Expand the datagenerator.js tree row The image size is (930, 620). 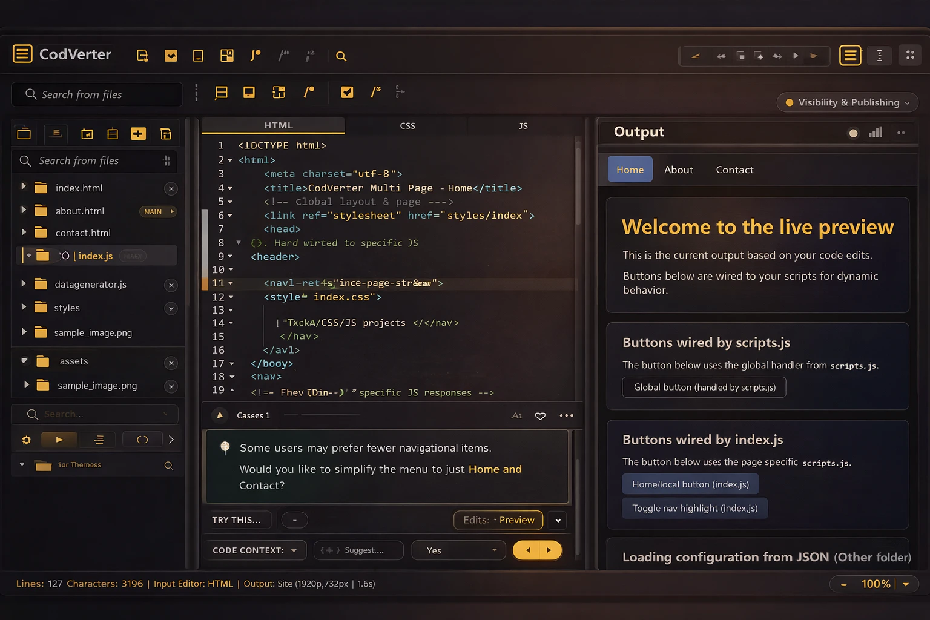pos(24,283)
